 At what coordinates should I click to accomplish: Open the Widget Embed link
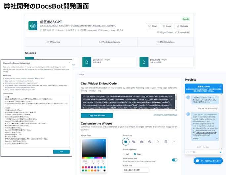(x=165, y=32)
